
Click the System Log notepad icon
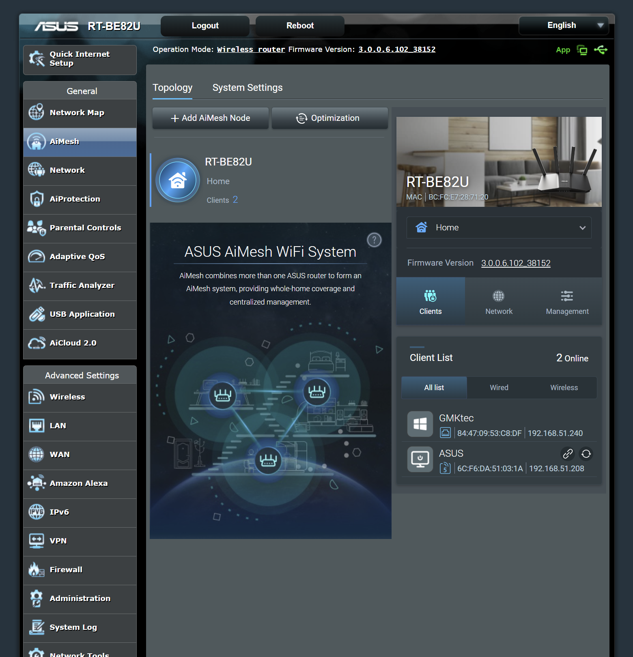pos(37,627)
